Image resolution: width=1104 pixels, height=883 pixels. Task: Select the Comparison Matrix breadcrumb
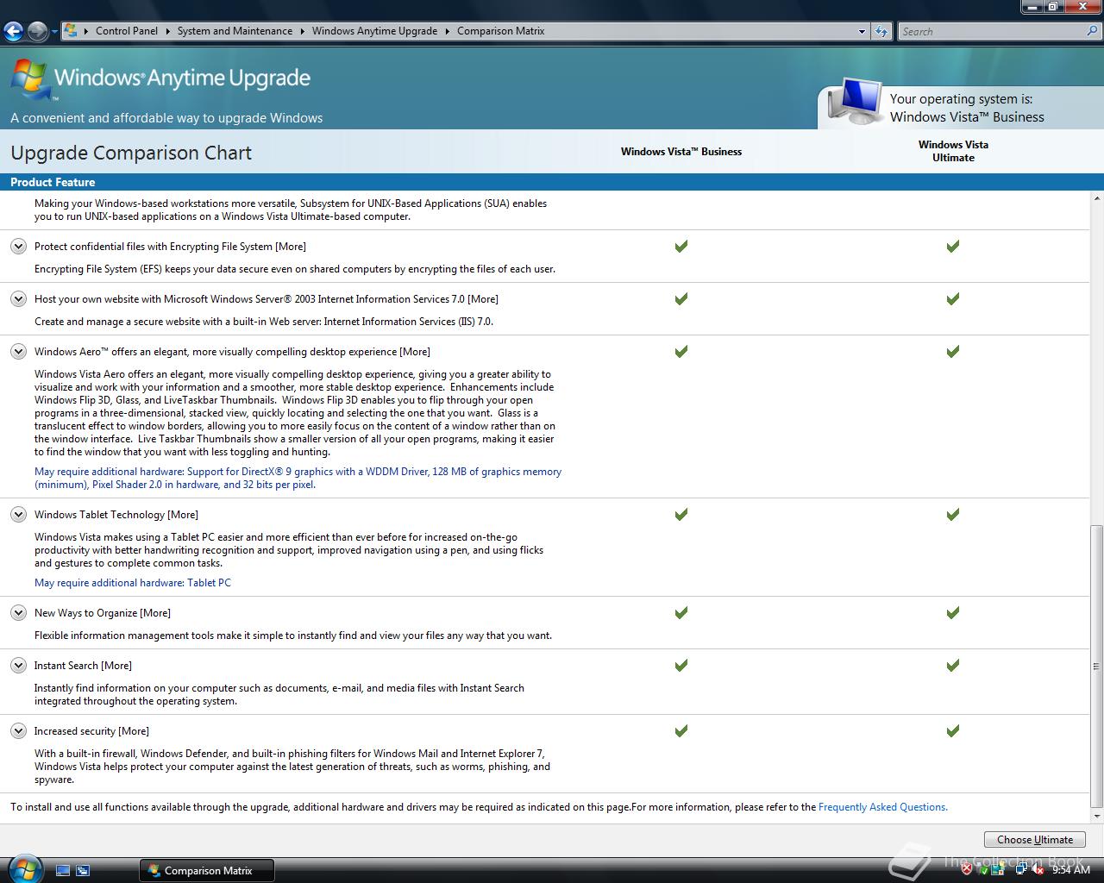501,31
